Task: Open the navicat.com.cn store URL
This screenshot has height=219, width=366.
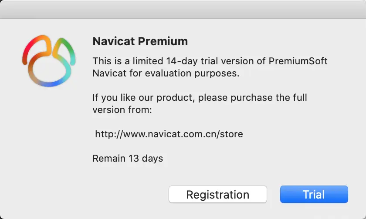Action: pos(169,134)
